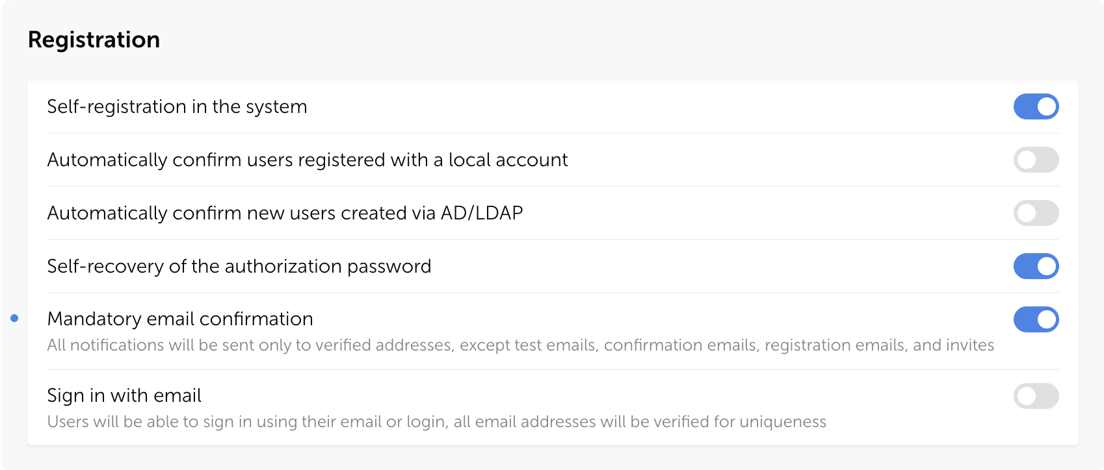Click the word 'uniqueness' in the last description
The height and width of the screenshot is (470, 1104).
(x=783, y=422)
